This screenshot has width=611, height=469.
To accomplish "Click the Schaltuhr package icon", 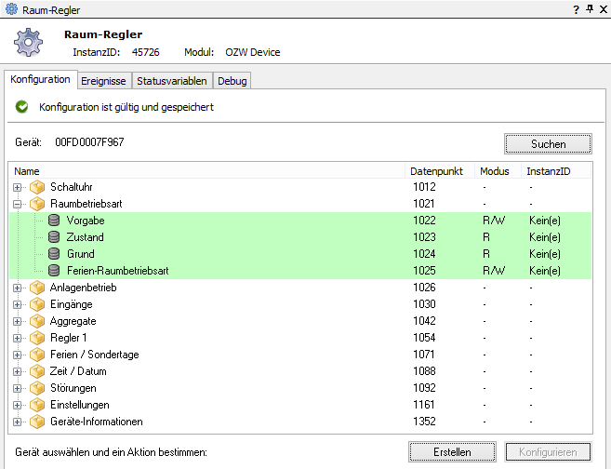I will pyautogui.click(x=37, y=187).
